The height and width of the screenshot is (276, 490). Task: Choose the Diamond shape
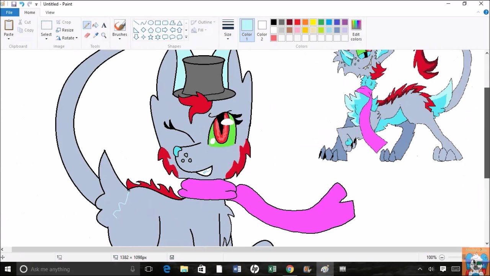coord(143,30)
